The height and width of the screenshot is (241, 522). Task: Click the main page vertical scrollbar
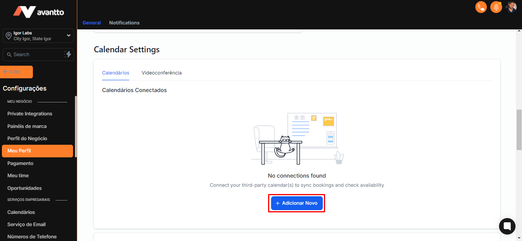click(519, 130)
